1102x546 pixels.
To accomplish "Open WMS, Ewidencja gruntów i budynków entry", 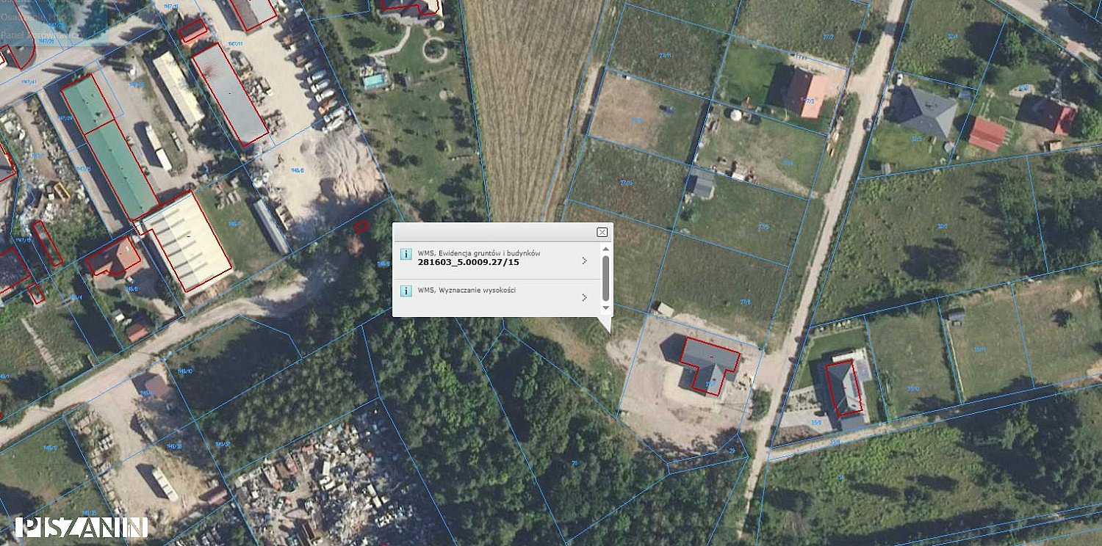I will click(x=497, y=261).
